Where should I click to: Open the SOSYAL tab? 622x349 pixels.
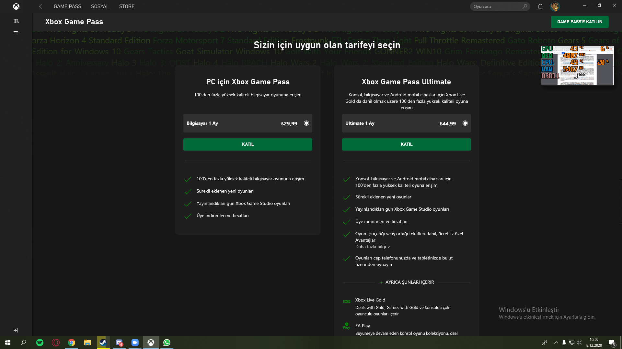(x=100, y=6)
